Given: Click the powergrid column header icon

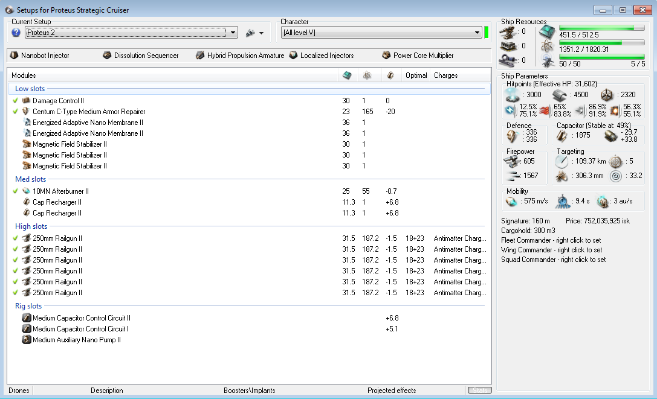Looking at the screenshot, I should click(367, 75).
